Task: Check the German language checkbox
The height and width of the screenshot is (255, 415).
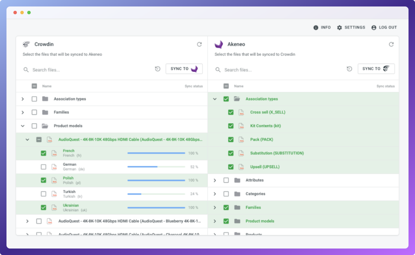Action: pos(43,167)
